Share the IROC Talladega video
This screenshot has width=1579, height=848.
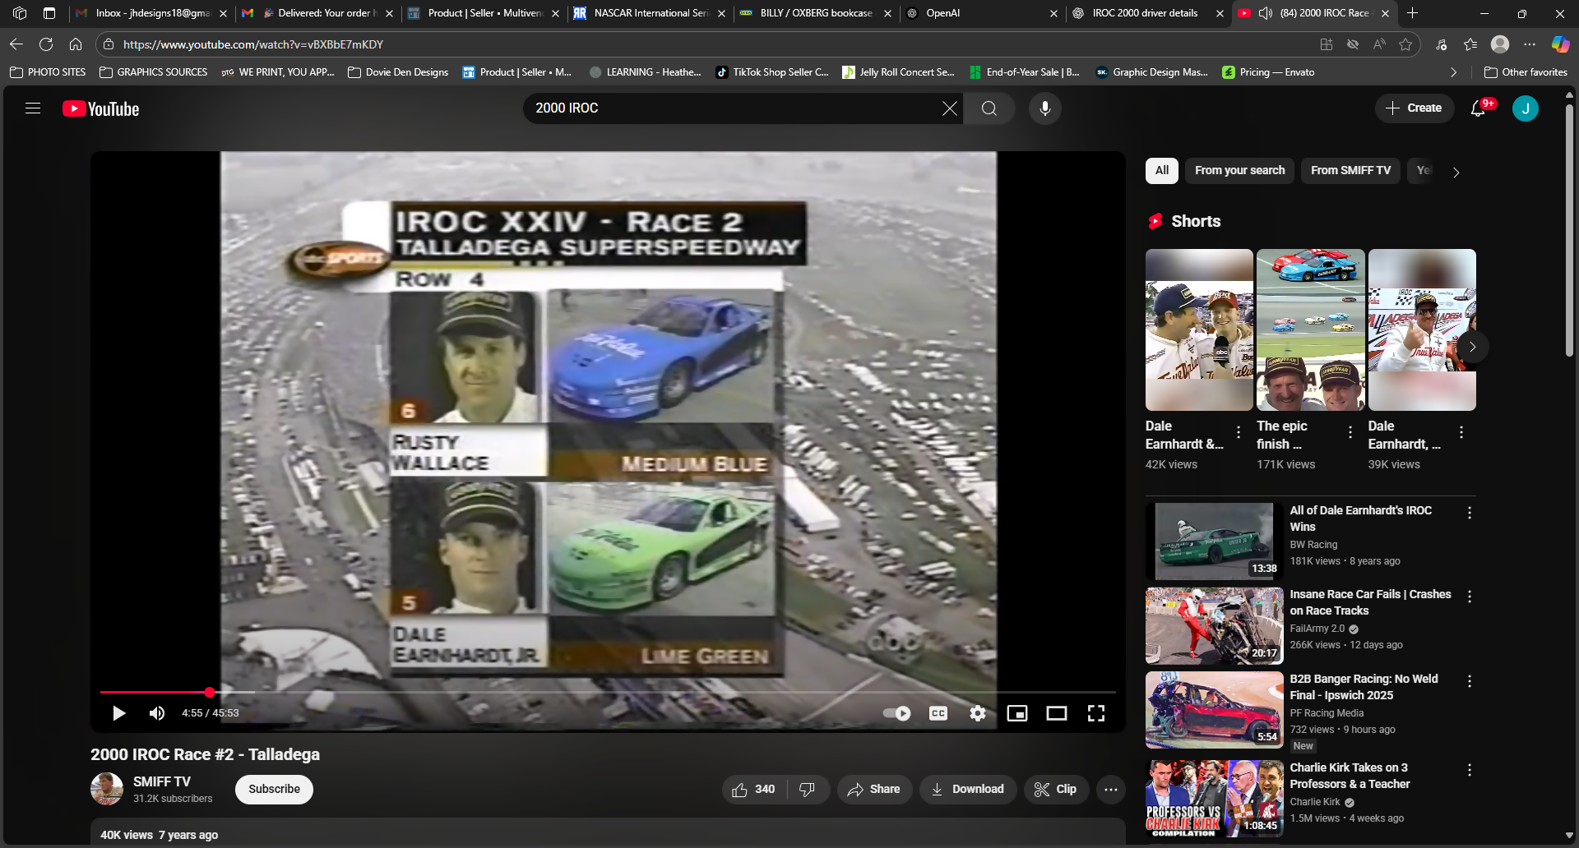874,790
